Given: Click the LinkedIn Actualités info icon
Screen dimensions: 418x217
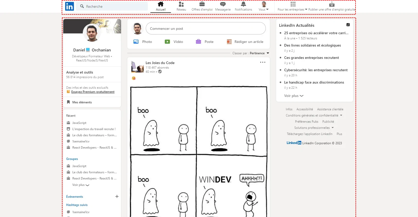Looking at the screenshot, I should click(x=348, y=25).
